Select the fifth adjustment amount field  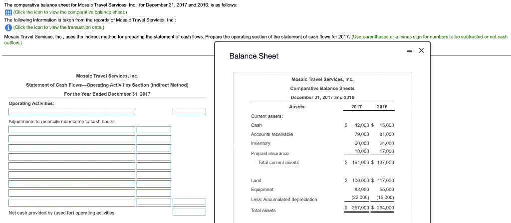154,166
